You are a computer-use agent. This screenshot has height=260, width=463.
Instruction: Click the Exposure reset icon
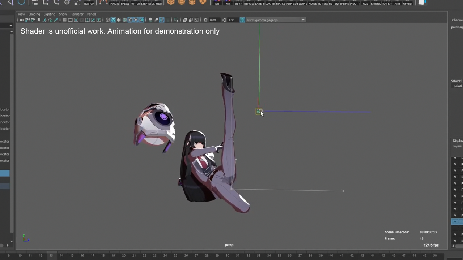205,20
